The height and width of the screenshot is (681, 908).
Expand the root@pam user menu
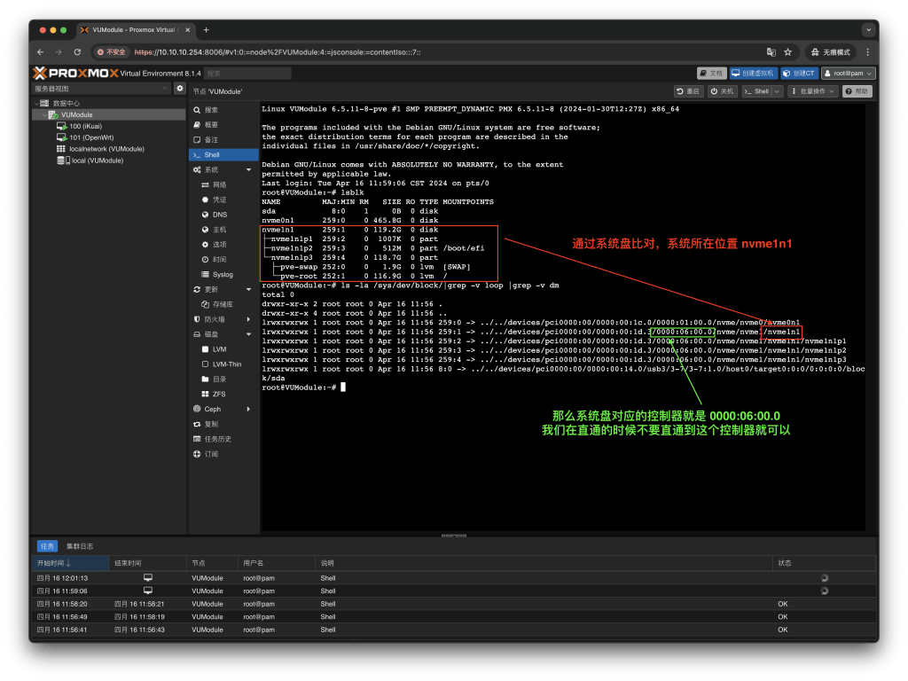(x=849, y=74)
